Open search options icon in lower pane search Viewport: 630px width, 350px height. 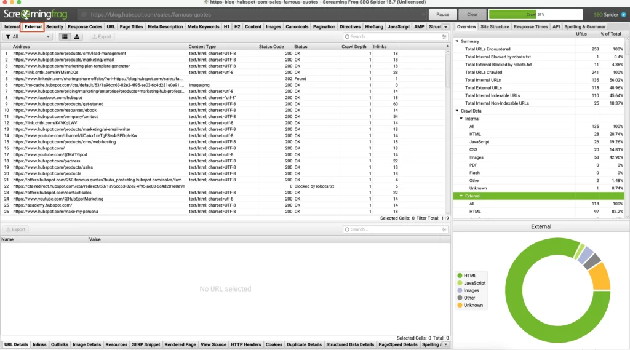444,229
